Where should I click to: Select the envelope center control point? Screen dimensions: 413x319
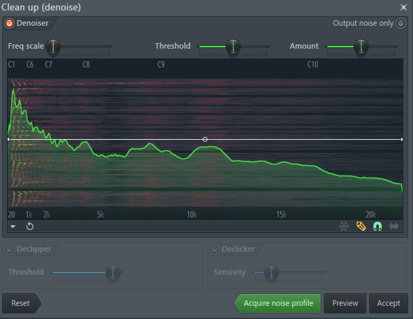pyautogui.click(x=205, y=139)
